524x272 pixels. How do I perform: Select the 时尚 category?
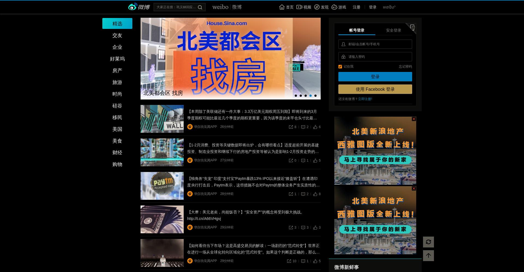117,94
